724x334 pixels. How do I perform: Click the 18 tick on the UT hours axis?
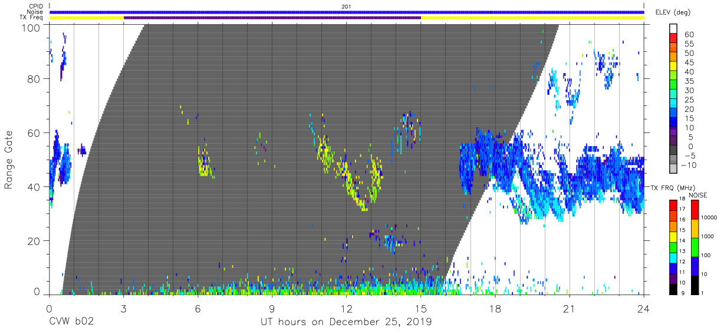coord(495,308)
